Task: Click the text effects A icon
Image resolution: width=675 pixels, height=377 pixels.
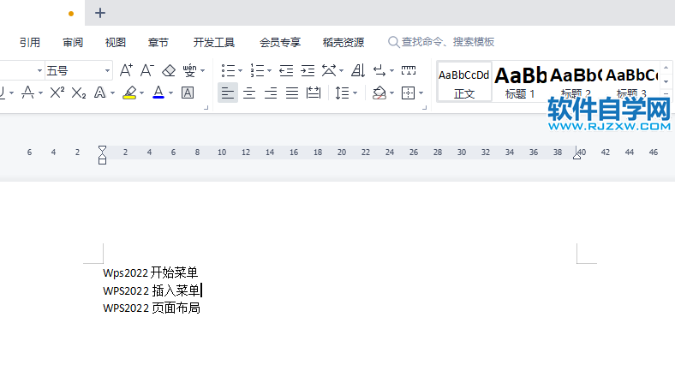Action: point(100,93)
